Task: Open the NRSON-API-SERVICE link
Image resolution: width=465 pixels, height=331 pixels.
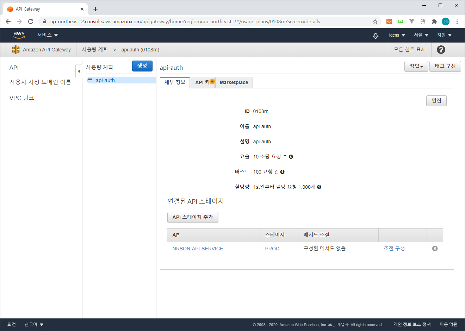Action: pyautogui.click(x=198, y=249)
